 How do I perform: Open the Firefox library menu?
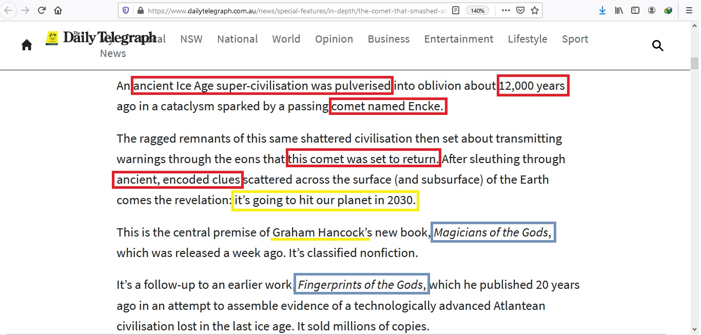click(619, 10)
